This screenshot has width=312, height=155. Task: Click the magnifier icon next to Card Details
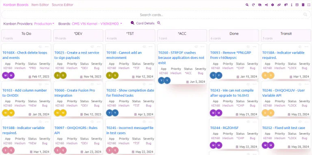pyautogui.click(x=158, y=23)
